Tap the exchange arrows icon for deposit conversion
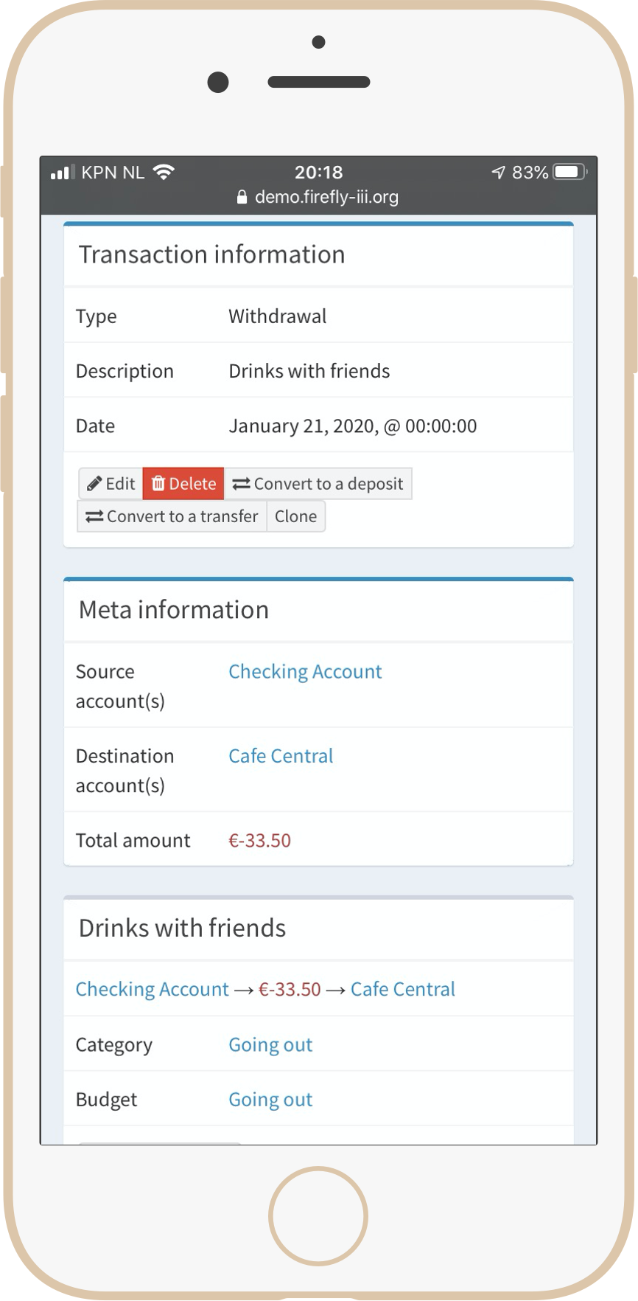 [x=241, y=484]
